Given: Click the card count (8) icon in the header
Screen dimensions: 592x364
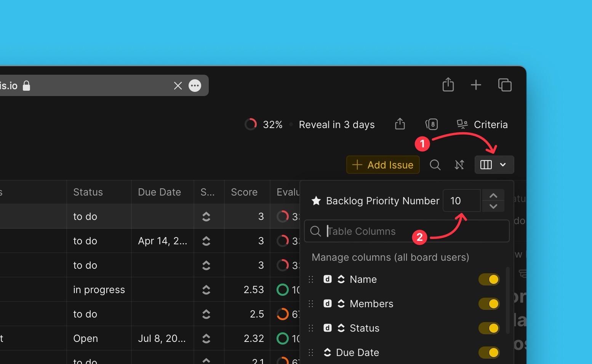Looking at the screenshot, I should (432, 124).
